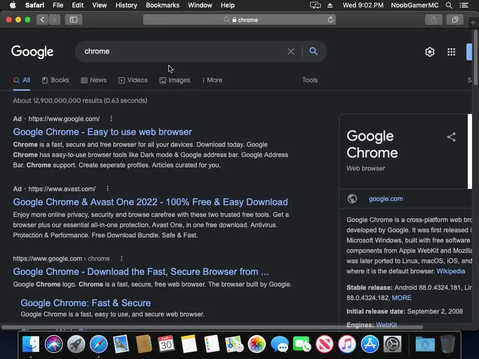
Task: Switch to the Images tab
Action: (175, 80)
